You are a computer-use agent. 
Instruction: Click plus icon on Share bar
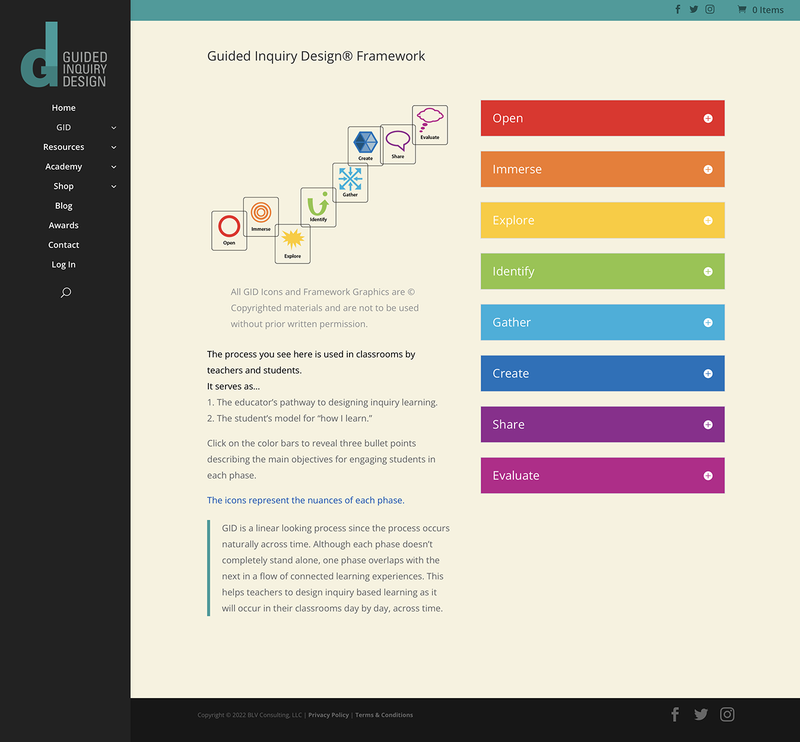click(708, 424)
